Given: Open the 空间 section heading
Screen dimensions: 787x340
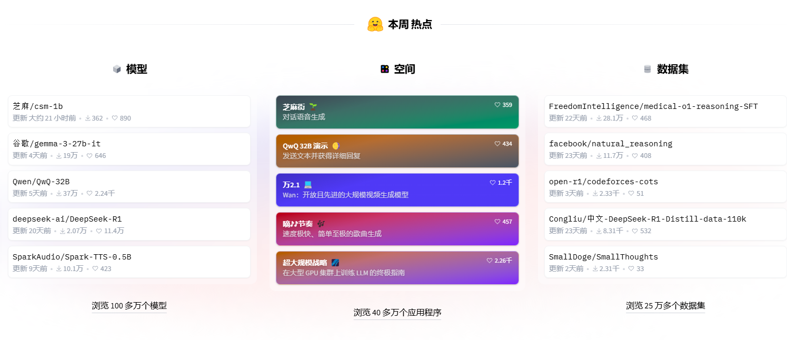Looking at the screenshot, I should (x=404, y=69).
